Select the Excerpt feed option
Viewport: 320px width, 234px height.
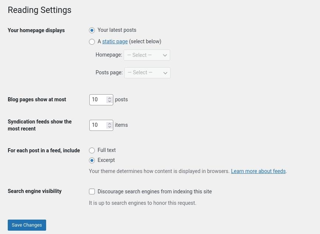pyautogui.click(x=92, y=160)
